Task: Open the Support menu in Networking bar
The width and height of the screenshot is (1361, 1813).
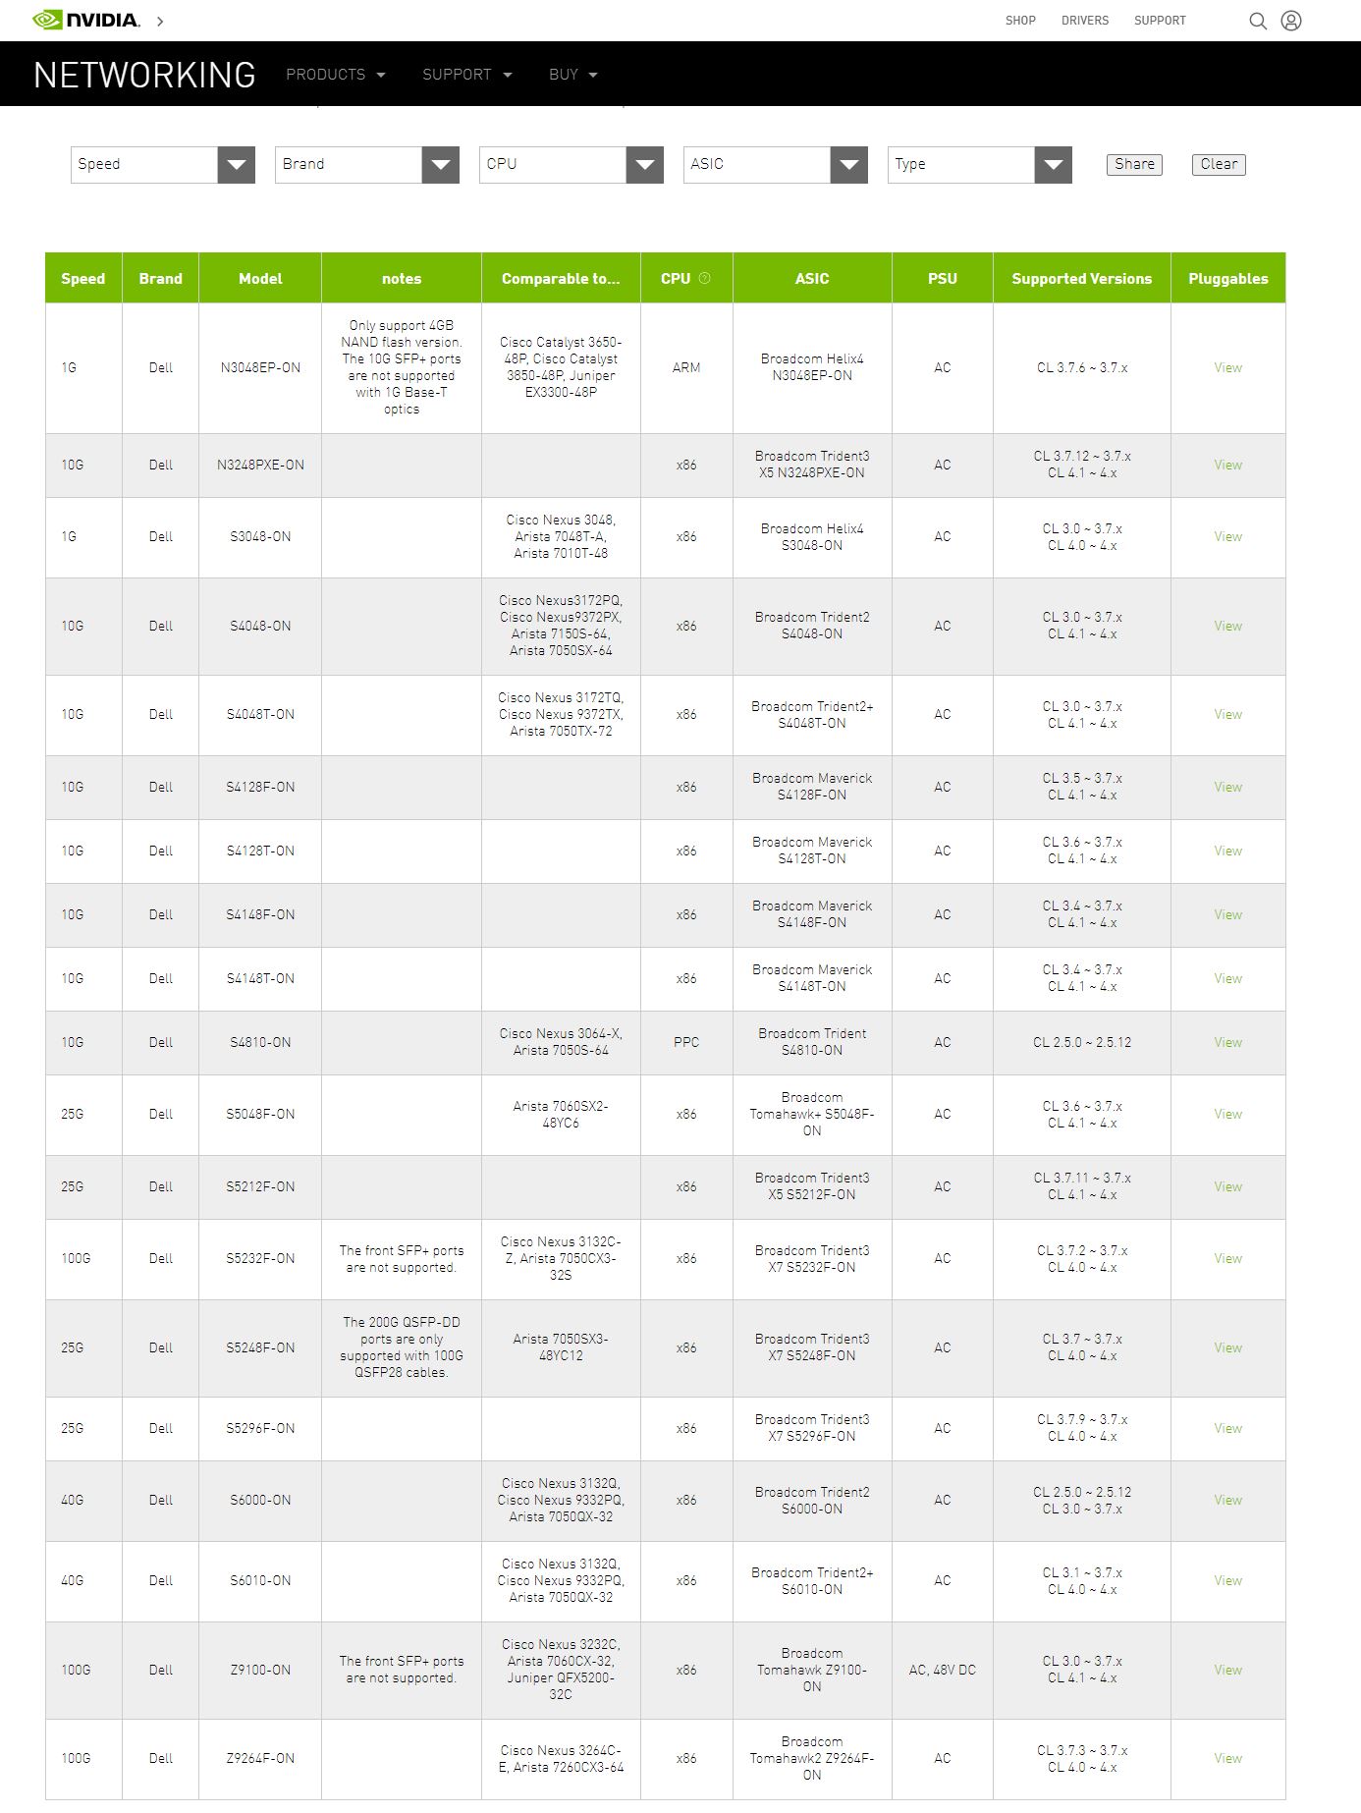Action: pos(466,75)
